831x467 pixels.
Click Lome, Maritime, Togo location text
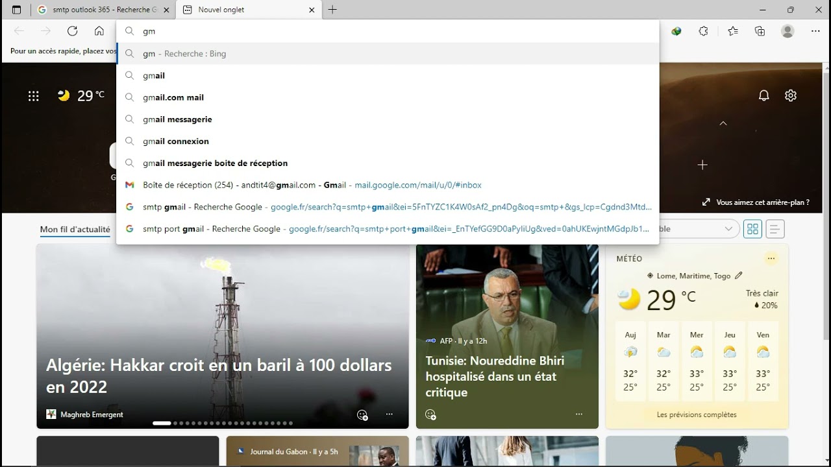693,276
